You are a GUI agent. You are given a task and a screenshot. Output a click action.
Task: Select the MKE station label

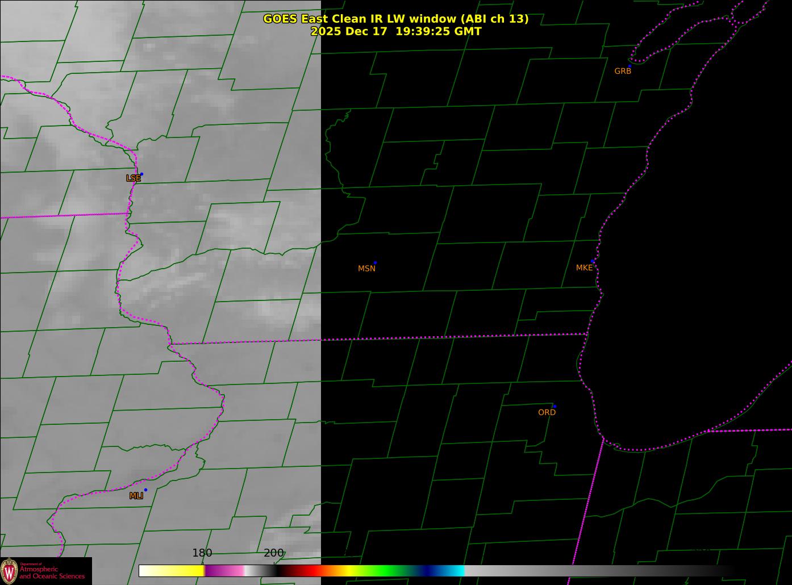pyautogui.click(x=584, y=268)
